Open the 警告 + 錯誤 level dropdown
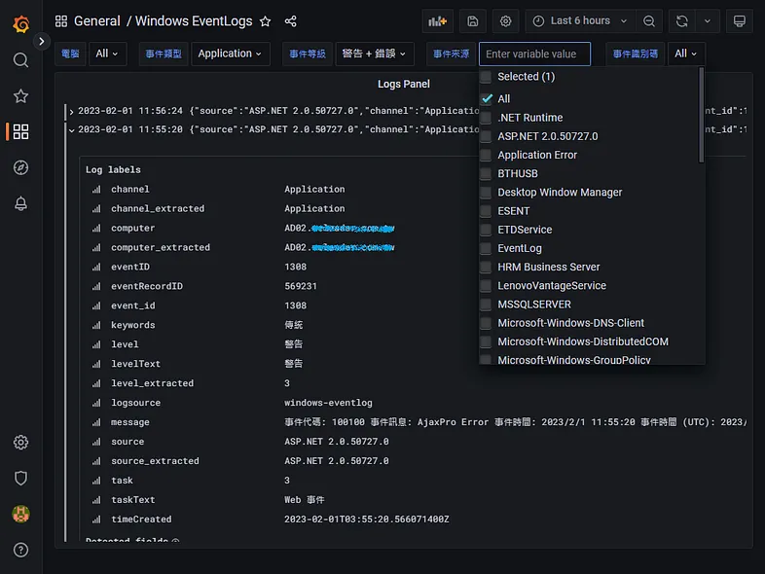 tap(374, 54)
